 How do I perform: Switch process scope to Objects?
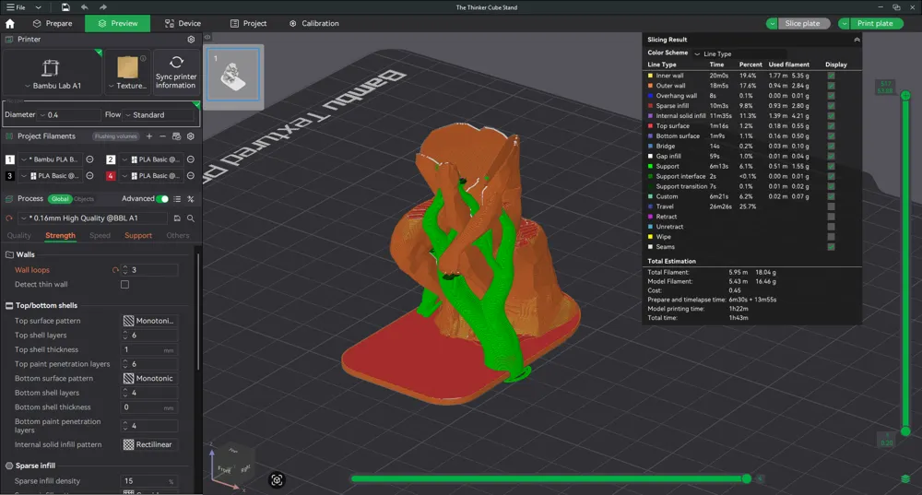(x=84, y=199)
